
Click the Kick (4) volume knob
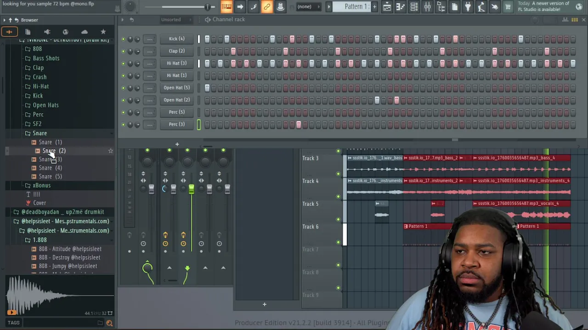tap(137, 39)
